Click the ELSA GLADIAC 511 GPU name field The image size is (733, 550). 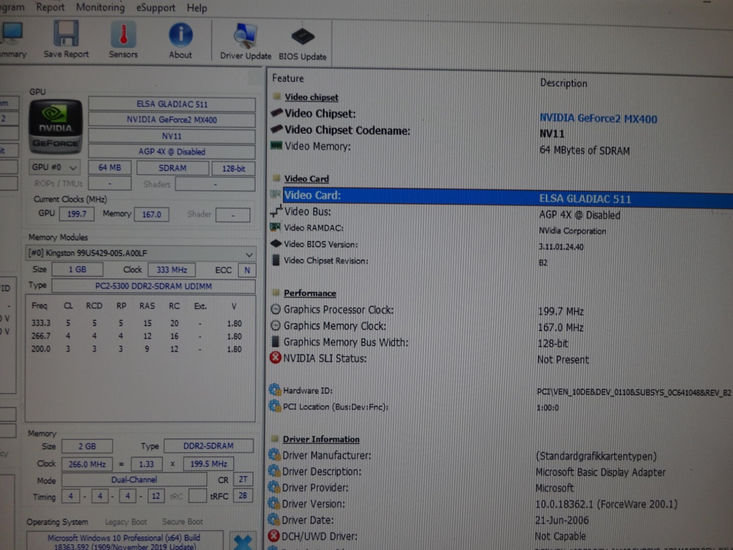coord(172,104)
